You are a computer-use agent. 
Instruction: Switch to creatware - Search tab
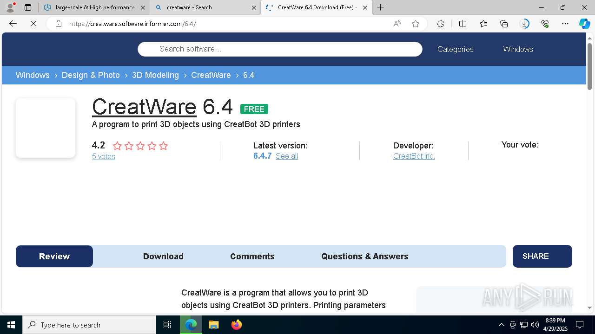click(205, 7)
